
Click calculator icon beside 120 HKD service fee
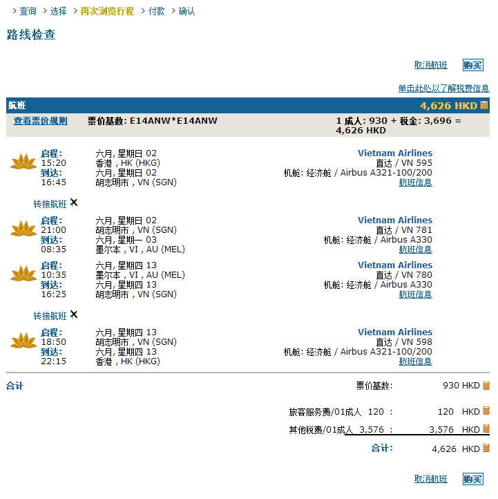[x=486, y=411]
